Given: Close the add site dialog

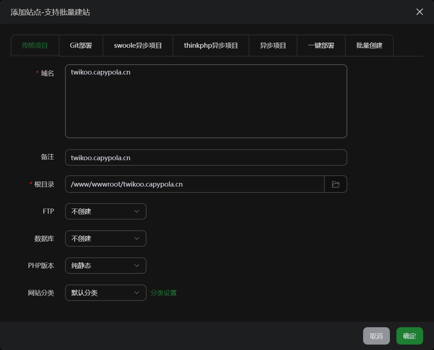Looking at the screenshot, I should [x=420, y=12].
